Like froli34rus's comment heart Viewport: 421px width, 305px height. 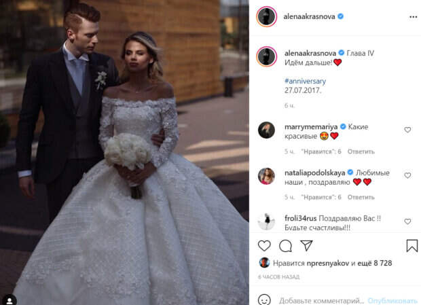407,221
